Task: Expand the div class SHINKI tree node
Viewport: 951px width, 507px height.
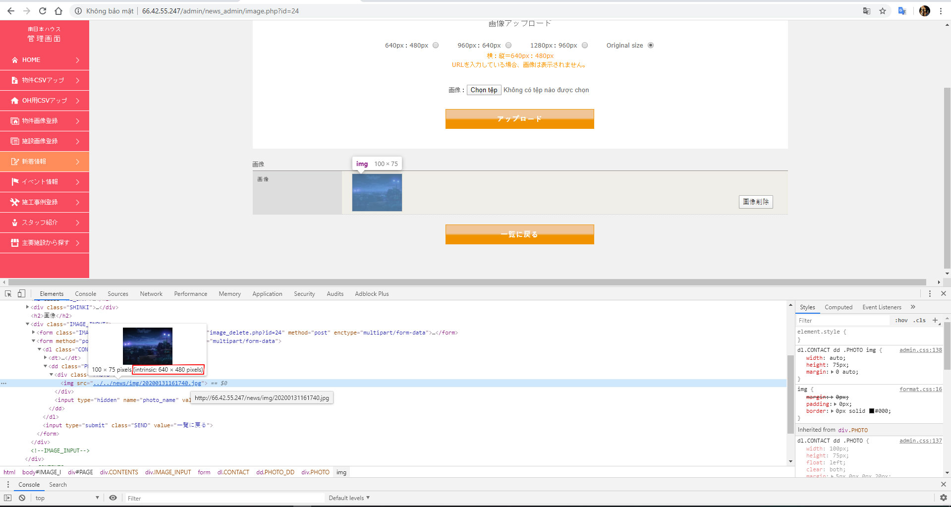Action: tap(28, 307)
